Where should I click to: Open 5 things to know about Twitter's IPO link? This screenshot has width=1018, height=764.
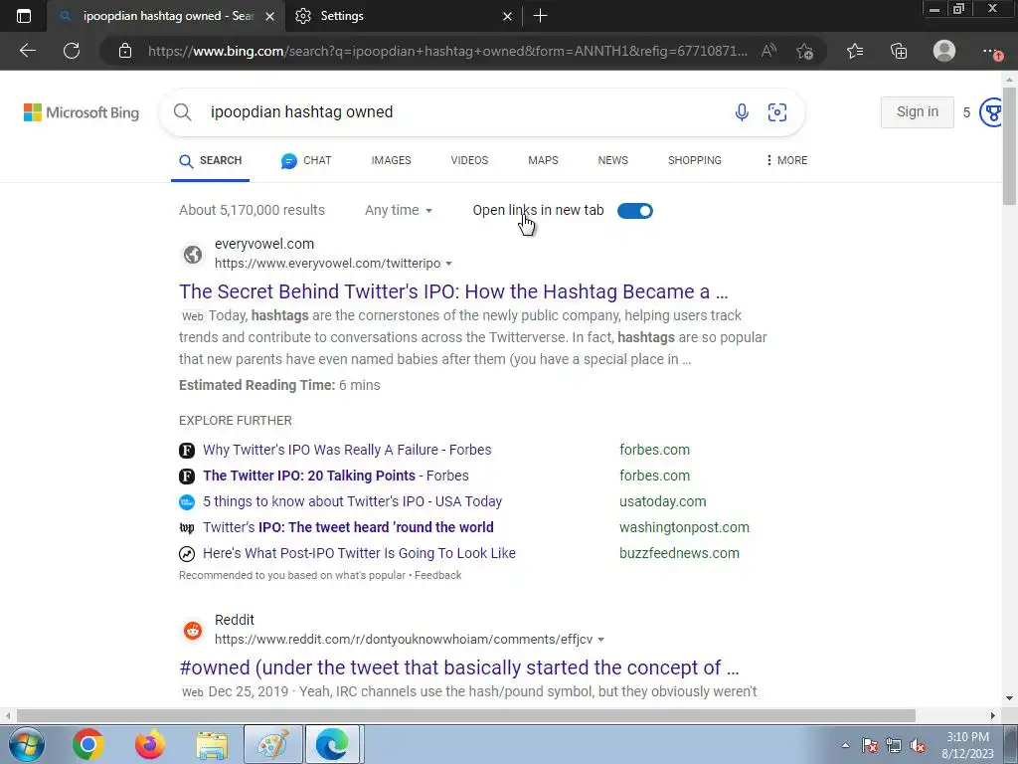[353, 501]
